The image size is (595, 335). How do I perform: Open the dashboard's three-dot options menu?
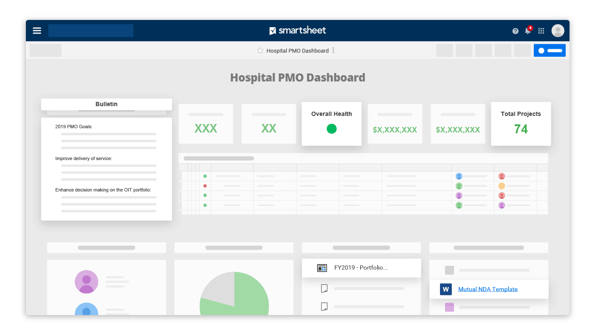[333, 51]
